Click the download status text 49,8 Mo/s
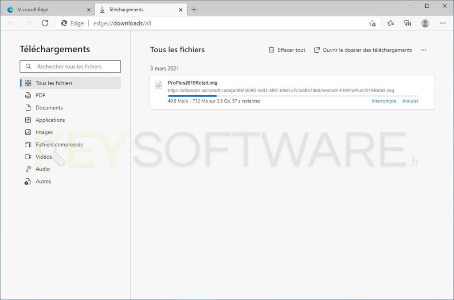This screenshot has width=454, height=300. 214,101
